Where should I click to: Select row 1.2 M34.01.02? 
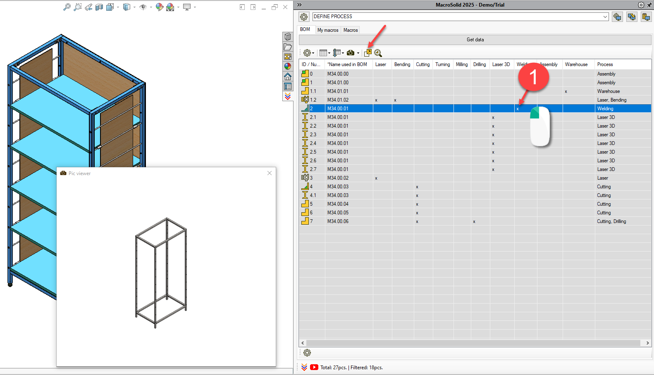click(475, 100)
